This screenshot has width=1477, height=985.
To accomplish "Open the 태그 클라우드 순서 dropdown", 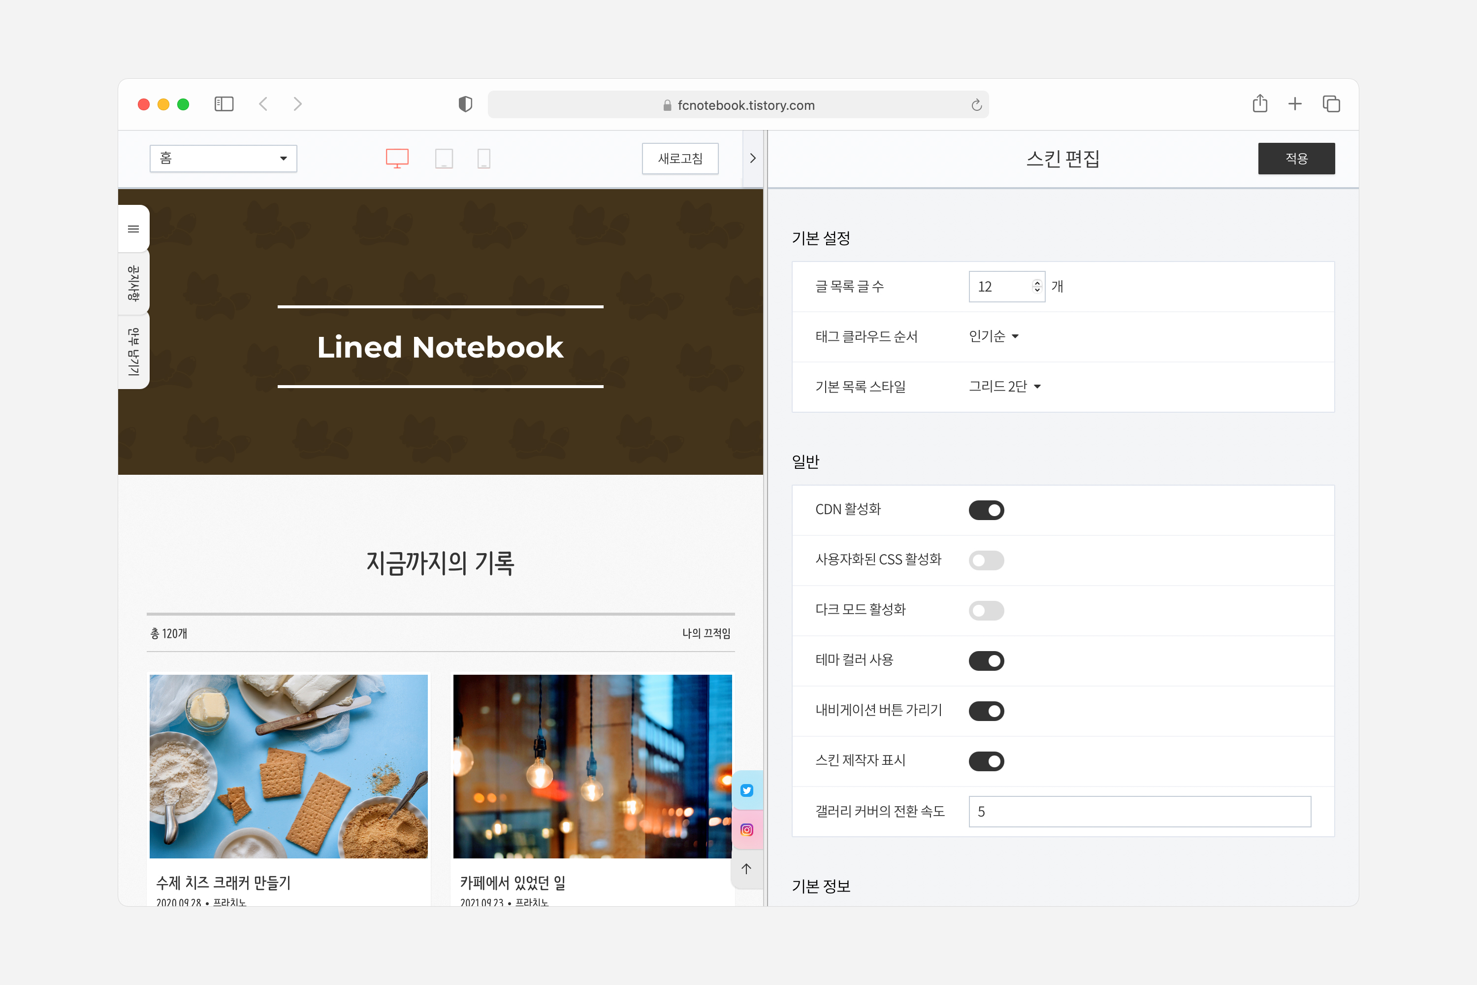I will pyautogui.click(x=994, y=337).
